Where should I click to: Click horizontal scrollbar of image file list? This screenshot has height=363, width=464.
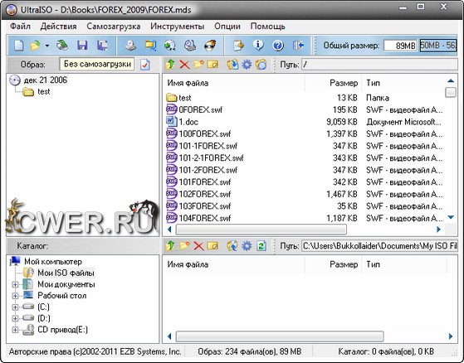pos(261,230)
